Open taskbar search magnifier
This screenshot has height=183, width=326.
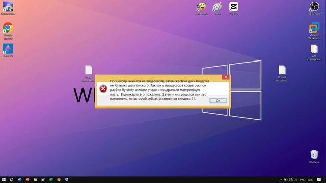click(x=11, y=179)
